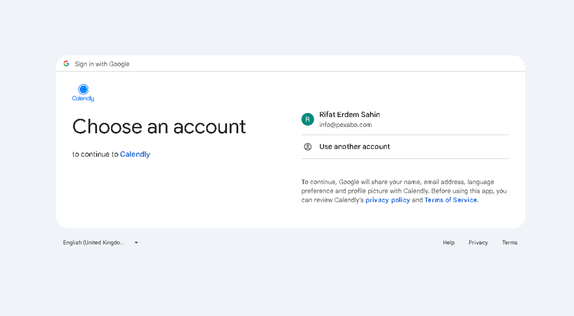574x316 pixels.
Task: Open the Terms of Service link
Action: [451, 200]
